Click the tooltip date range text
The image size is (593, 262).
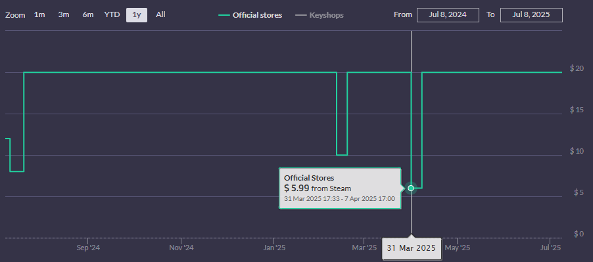point(339,198)
